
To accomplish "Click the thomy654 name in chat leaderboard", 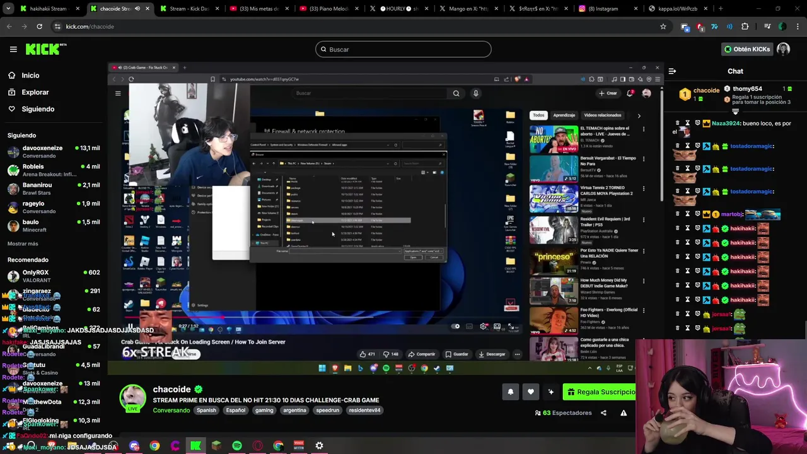I will click(x=747, y=89).
